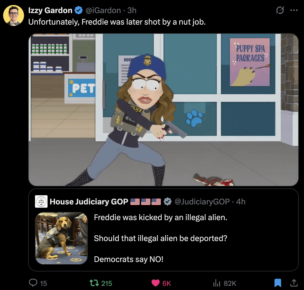304x290 pixels.
Task: Open the 3h timestamp link
Action: [132, 10]
